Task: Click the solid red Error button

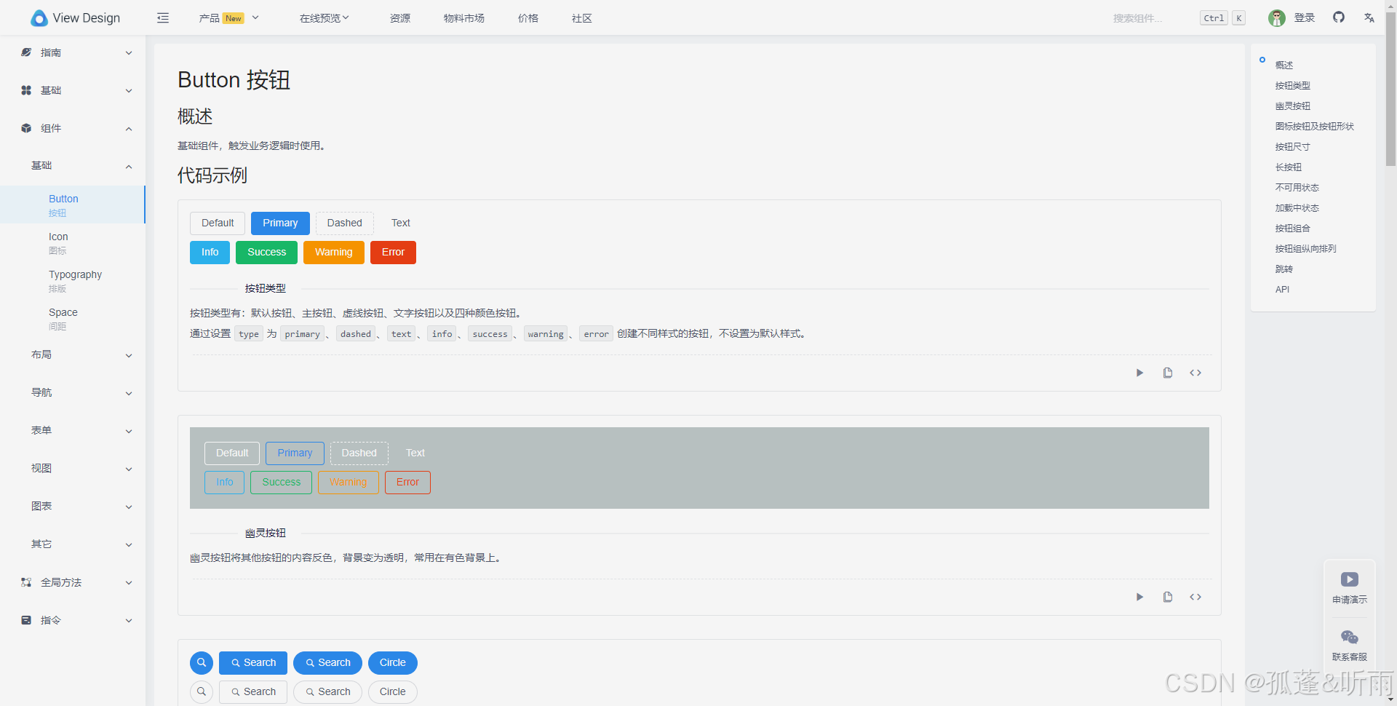Action: click(x=393, y=253)
